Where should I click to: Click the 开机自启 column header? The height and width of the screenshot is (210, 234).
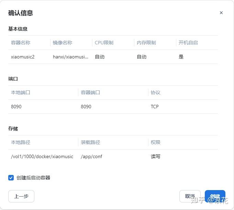tap(188, 43)
